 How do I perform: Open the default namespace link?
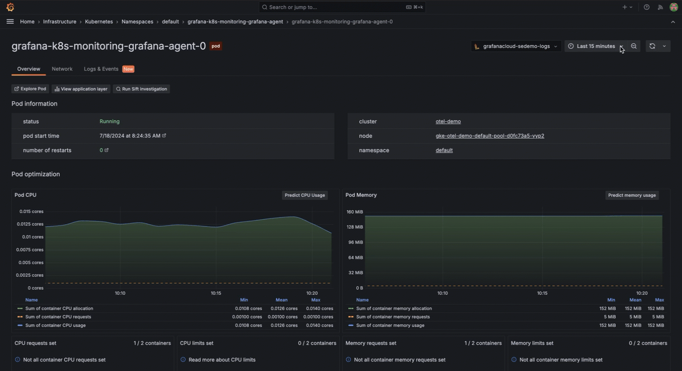click(x=444, y=150)
